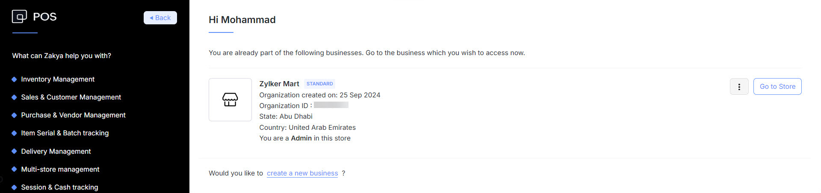Click the Item Serial & Batch tracking bullet
The image size is (821, 193).
[x=14, y=133]
